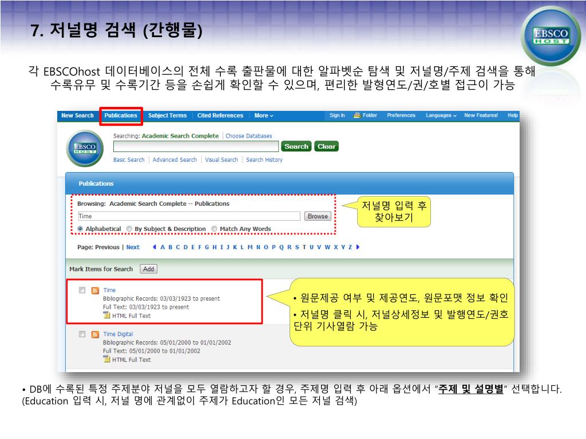Click the Publications header of the browse panel

96,183
